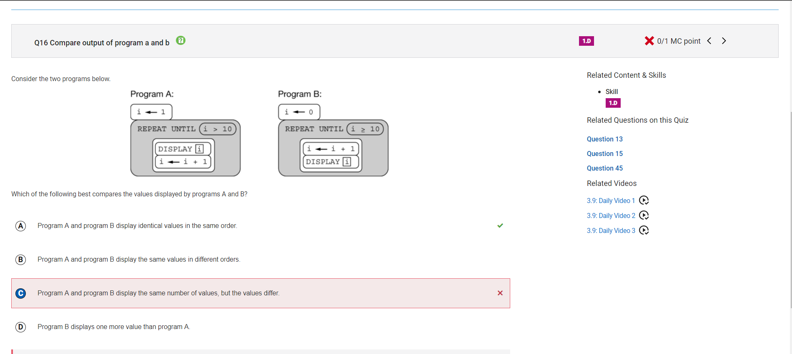The width and height of the screenshot is (792, 354).
Task: Click play icon next to Daily Video 1
Action: [644, 201]
